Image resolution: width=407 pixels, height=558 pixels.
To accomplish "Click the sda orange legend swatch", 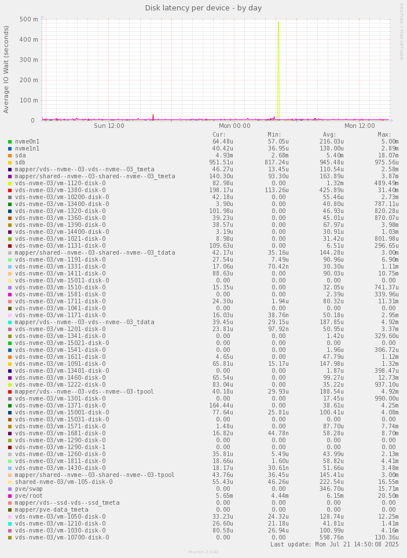I will click(x=10, y=156).
